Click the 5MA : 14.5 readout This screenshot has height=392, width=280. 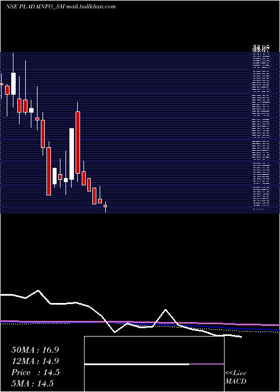(x=32, y=384)
